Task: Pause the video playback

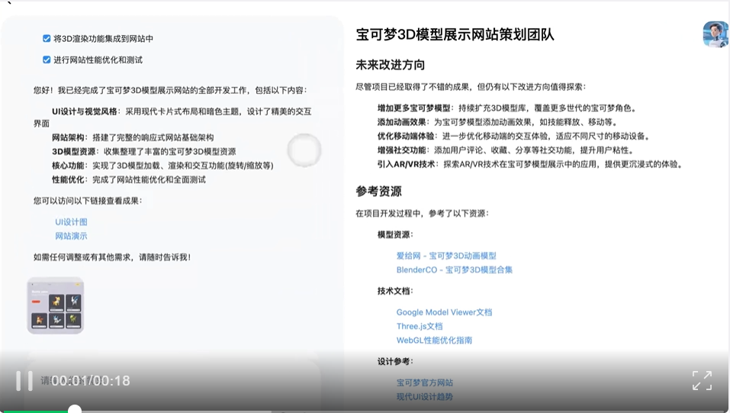Action: point(24,381)
